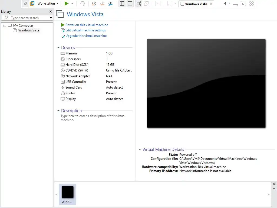Click the 'Powered off' state text
Screen dimensions: 277x208
(x=188, y=155)
